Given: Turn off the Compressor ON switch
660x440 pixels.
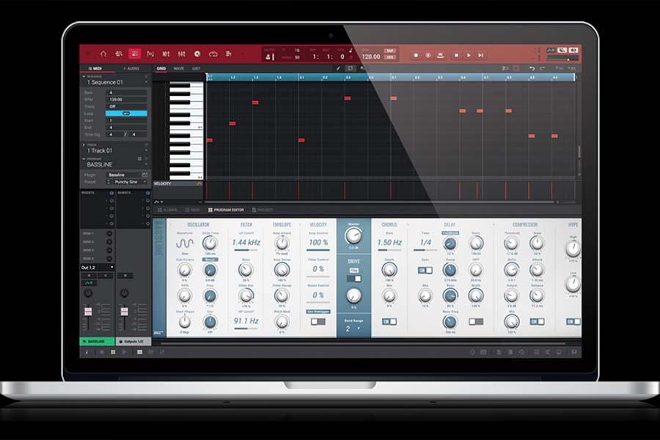Looking at the screenshot, I should (537, 321).
